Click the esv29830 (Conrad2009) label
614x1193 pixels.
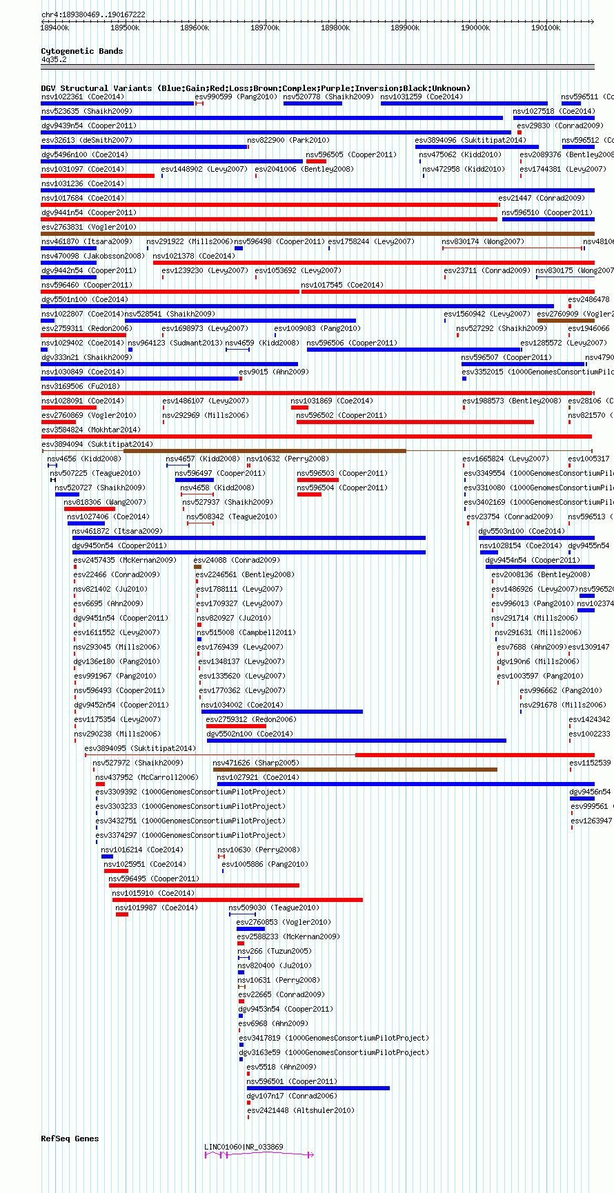560,126
